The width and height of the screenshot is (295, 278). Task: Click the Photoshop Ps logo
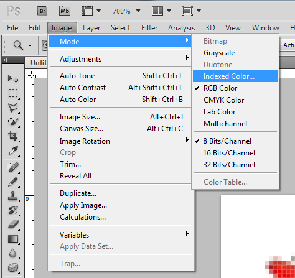point(14,11)
